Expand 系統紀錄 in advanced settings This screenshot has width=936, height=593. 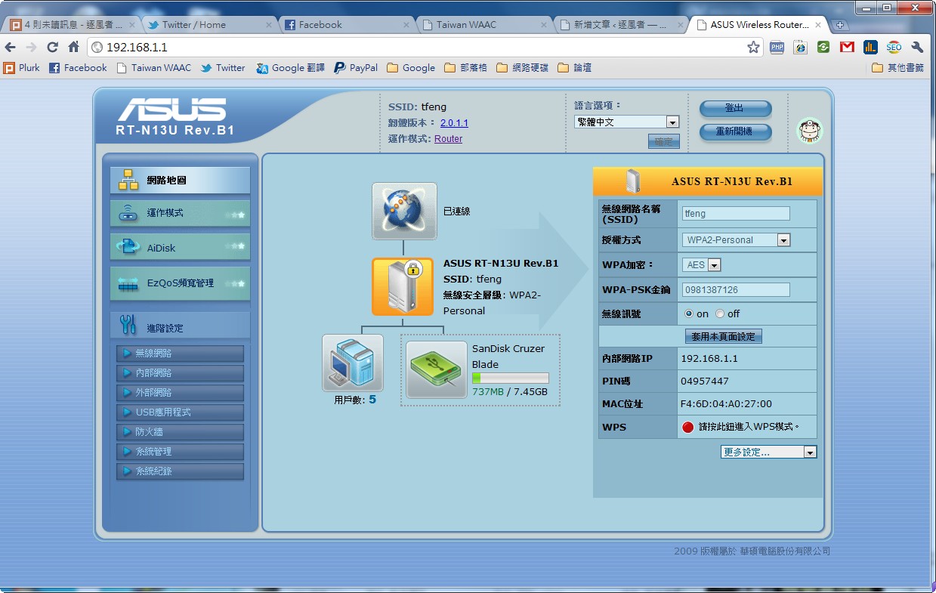[180, 471]
